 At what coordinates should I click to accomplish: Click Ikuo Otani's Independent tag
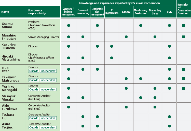[48, 71]
